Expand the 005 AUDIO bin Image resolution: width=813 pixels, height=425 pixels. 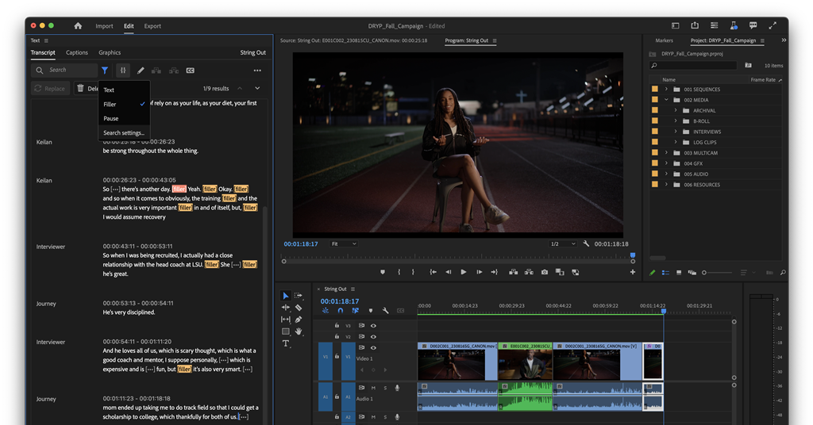[666, 174]
